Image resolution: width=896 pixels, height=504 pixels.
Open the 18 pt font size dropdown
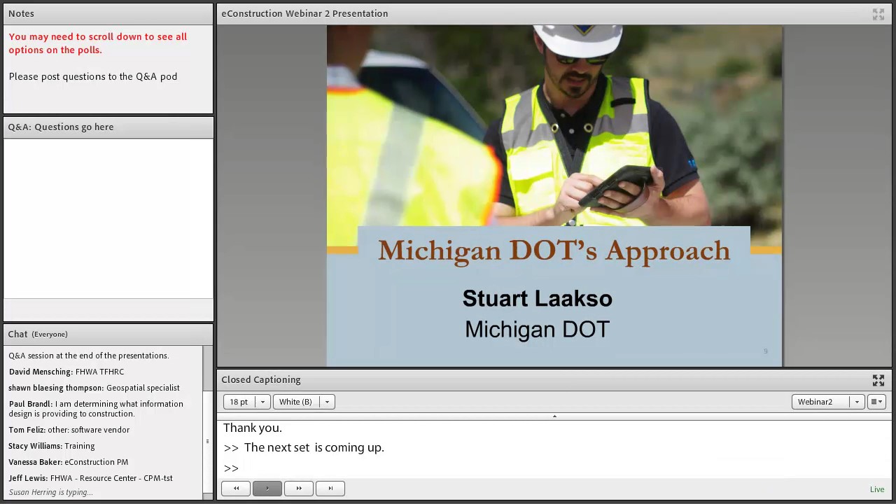(x=246, y=402)
